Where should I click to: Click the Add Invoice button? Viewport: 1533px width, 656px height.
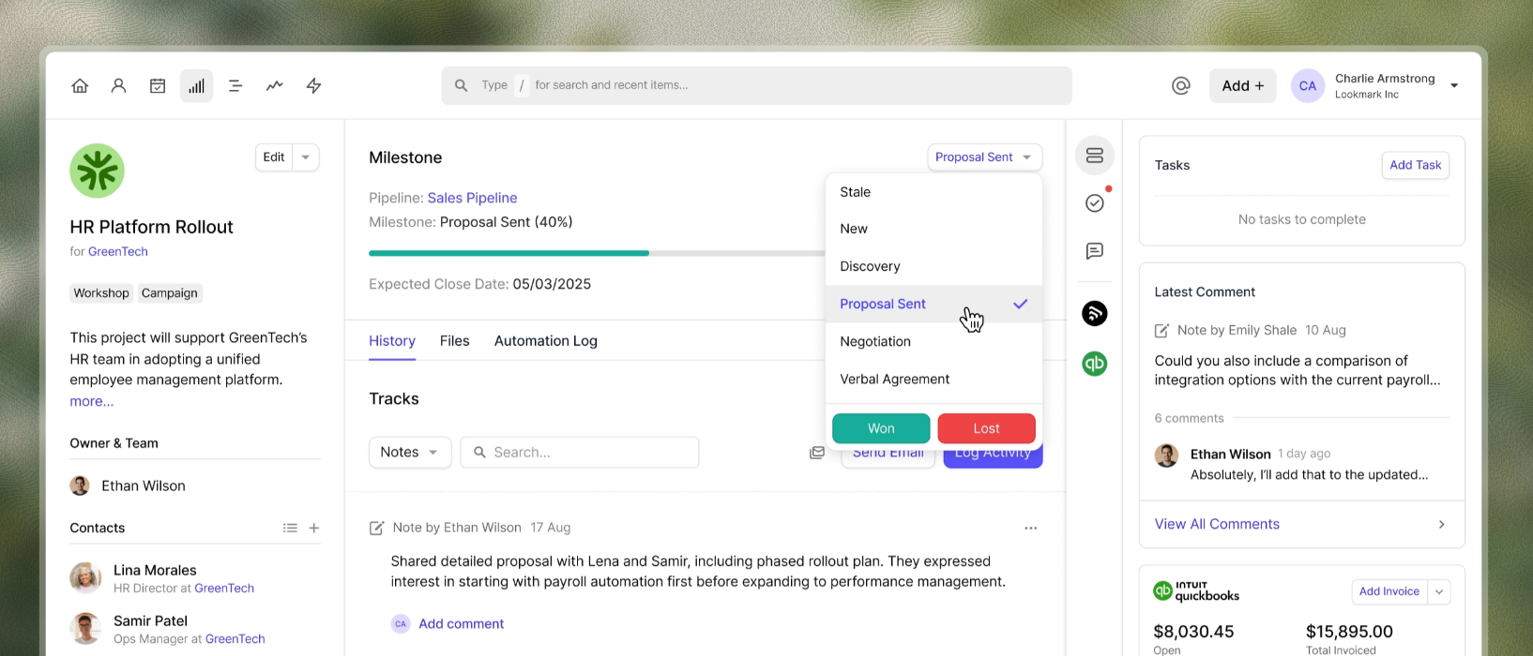coord(1389,591)
